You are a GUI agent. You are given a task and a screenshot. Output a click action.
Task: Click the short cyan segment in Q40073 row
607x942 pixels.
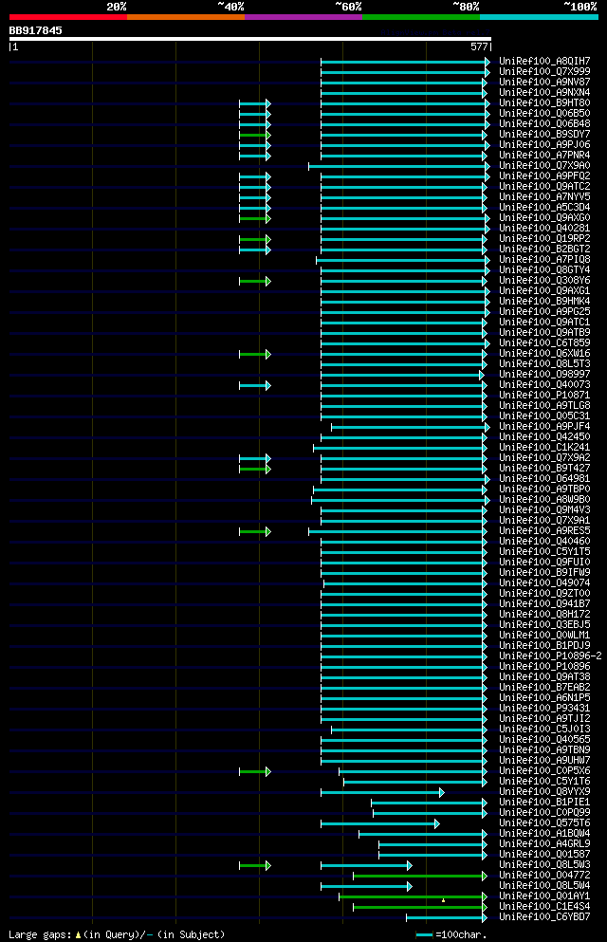tap(255, 386)
